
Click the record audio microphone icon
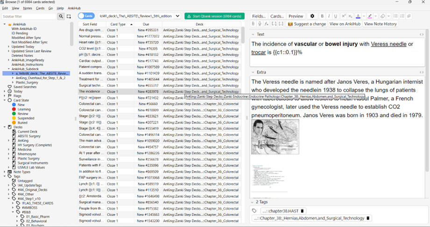(x=260, y=24)
